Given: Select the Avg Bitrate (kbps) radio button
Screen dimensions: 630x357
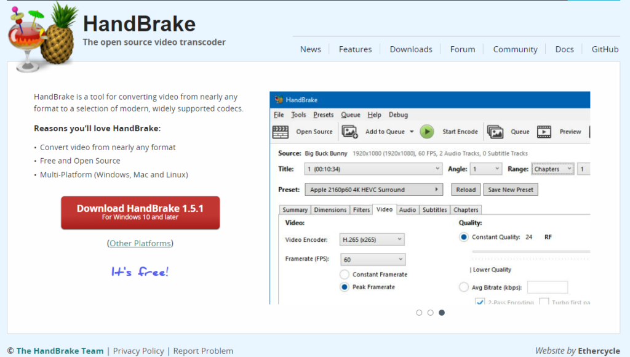Looking at the screenshot, I should coord(464,287).
